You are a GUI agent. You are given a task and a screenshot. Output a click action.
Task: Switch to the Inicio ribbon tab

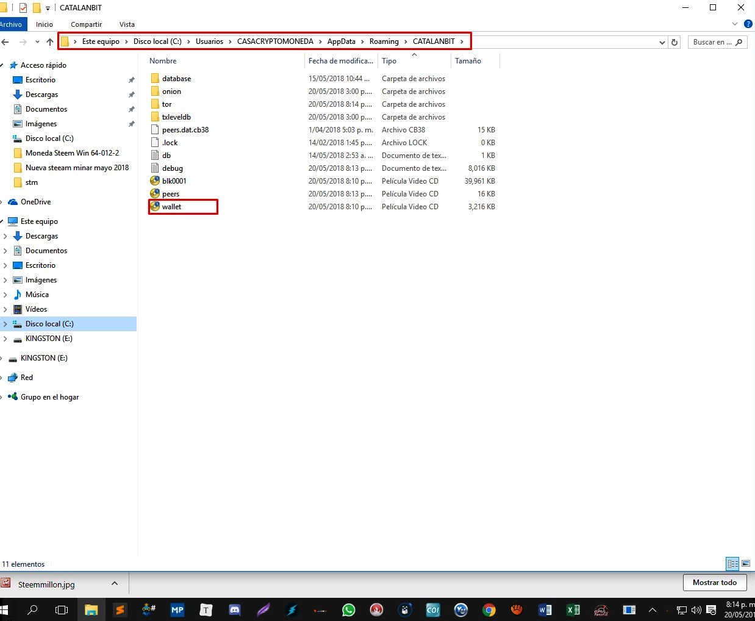click(x=45, y=24)
